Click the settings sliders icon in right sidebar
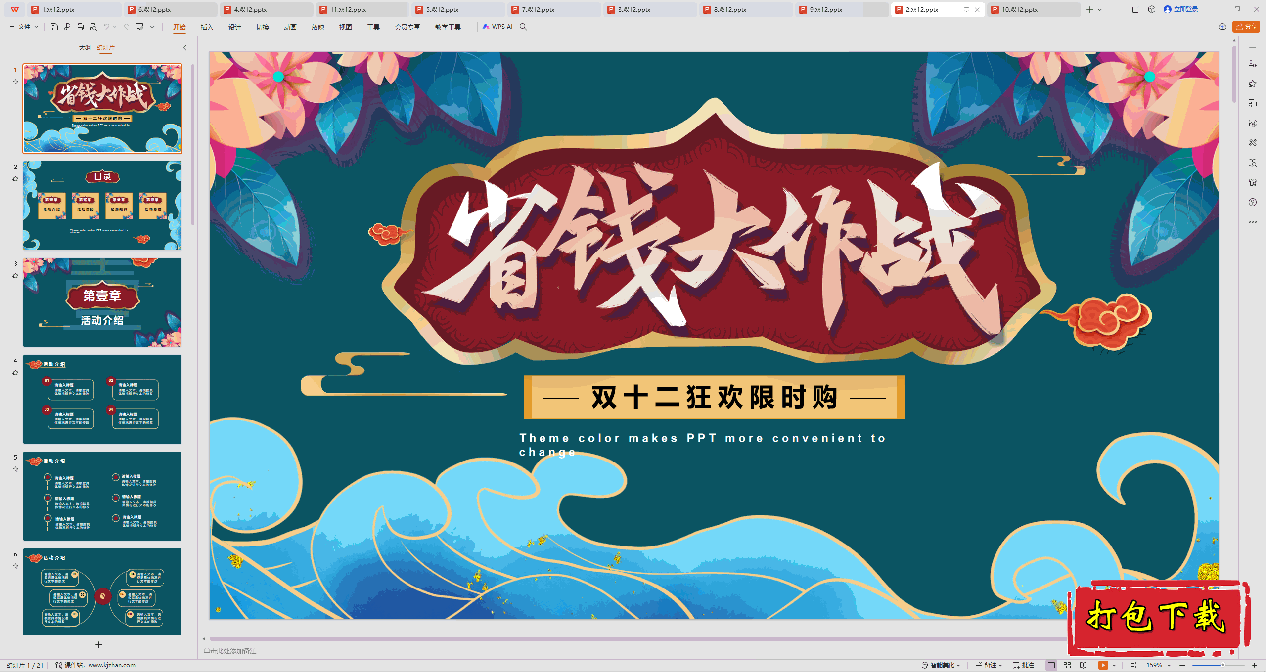This screenshot has width=1266, height=672. click(x=1253, y=64)
